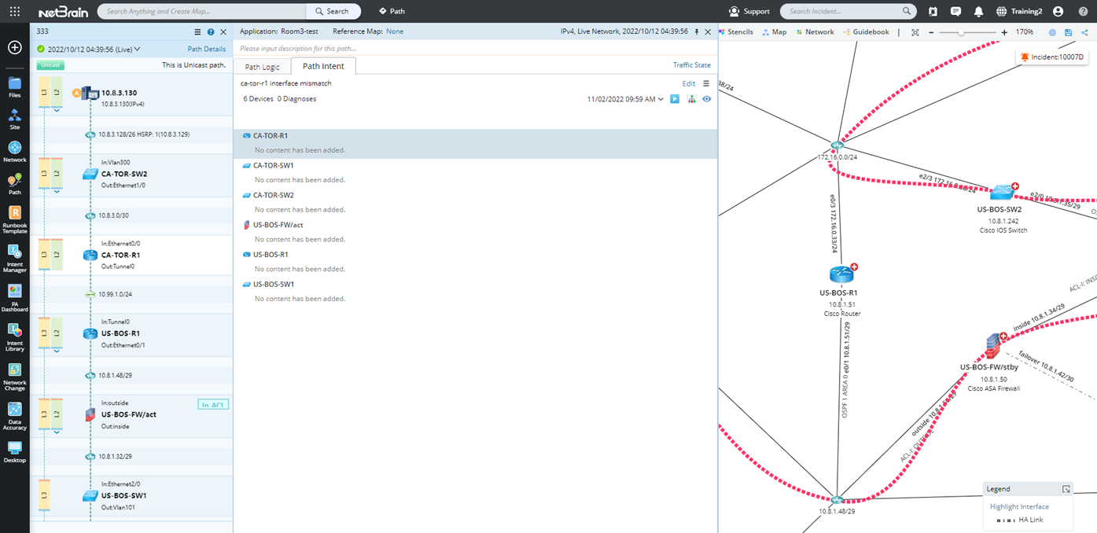Expand chevron under CA-TOR-SW2 hop

point(57,192)
